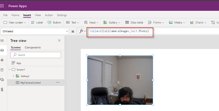Expand the fx formula options chevron
219x111 pixels.
(x=85, y=31)
